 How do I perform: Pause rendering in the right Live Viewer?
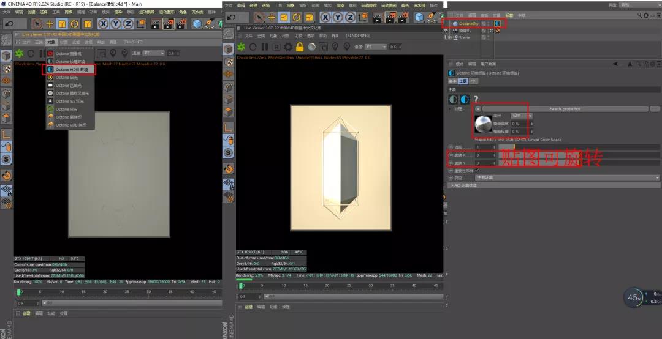[265, 47]
